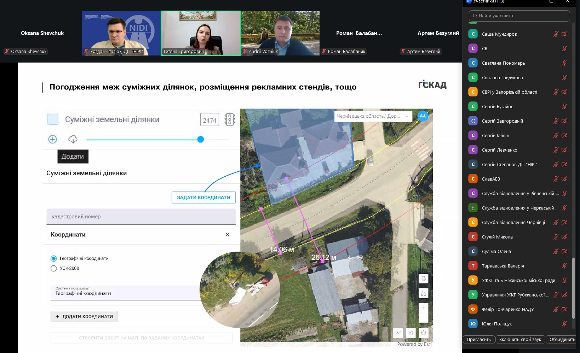Open the Чернівецька область dropdown
This screenshot has height=353, width=580.
point(373,116)
